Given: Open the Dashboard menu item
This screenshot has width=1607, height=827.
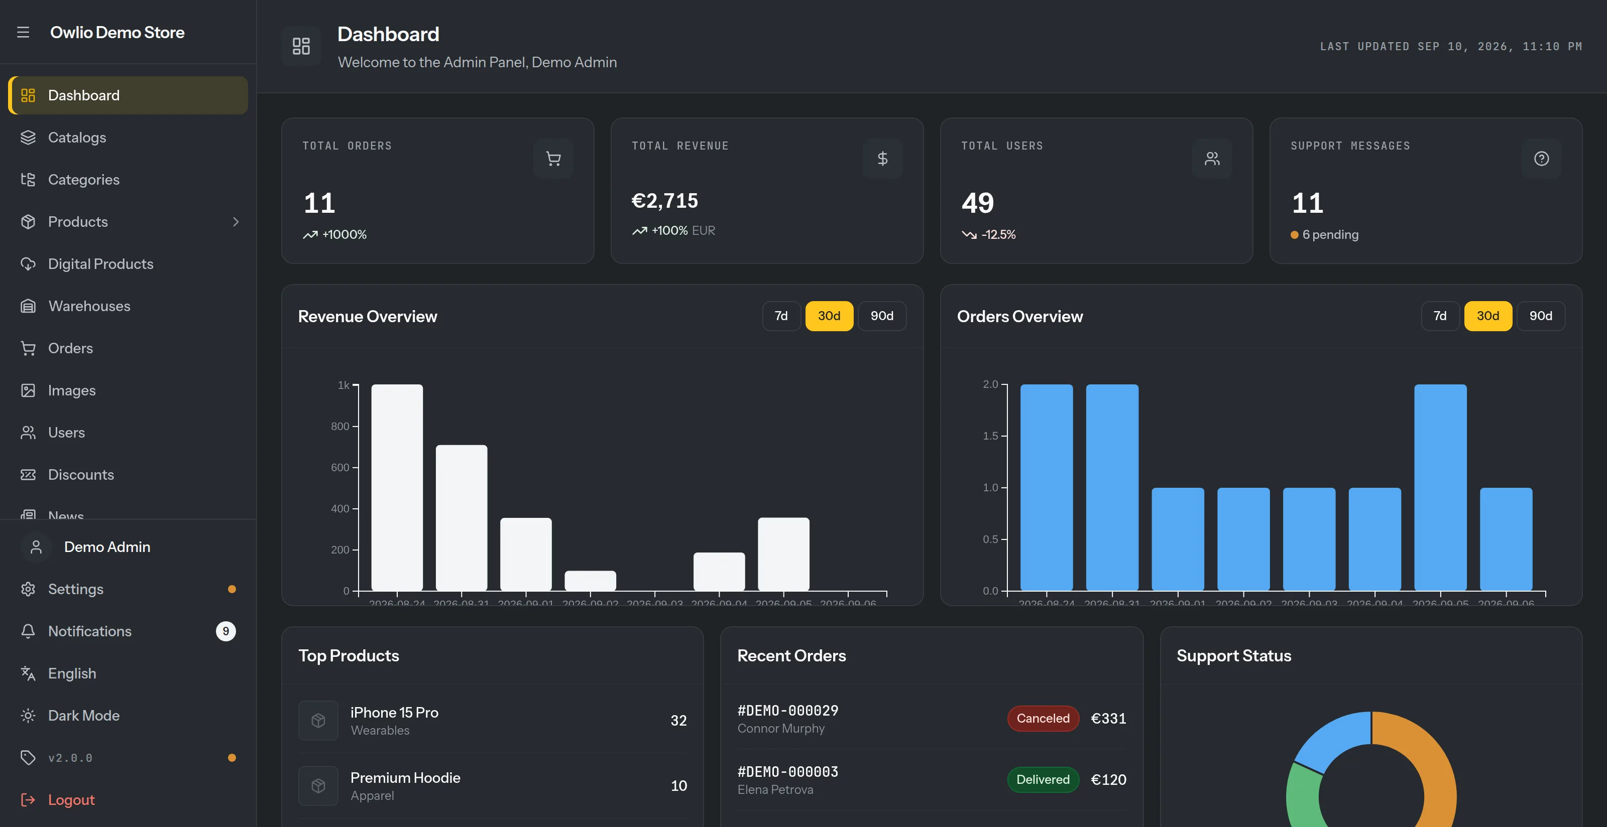Looking at the screenshot, I should (127, 95).
